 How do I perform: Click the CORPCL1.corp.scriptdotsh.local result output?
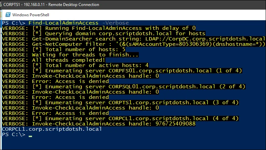pyautogui.click(x=52, y=129)
